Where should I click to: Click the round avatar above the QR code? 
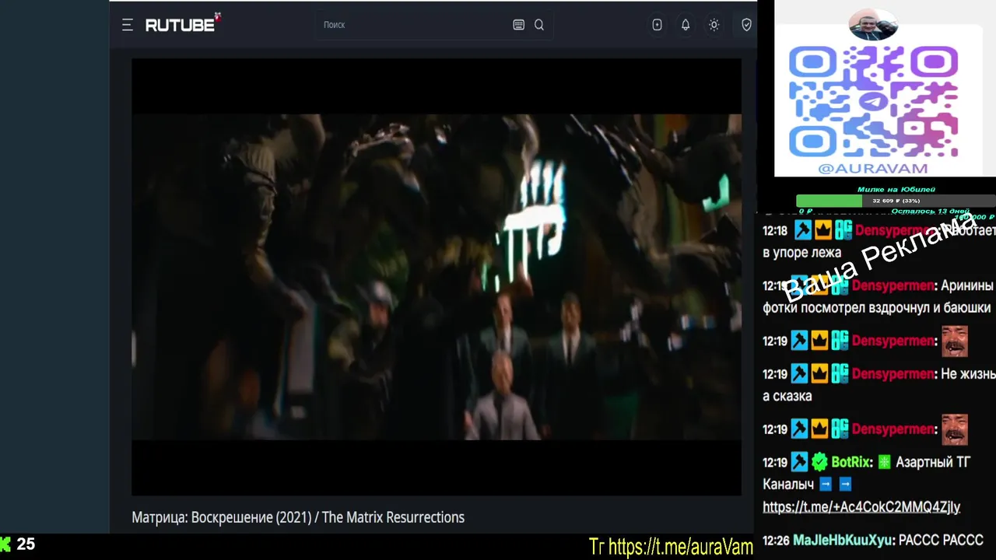[873, 25]
